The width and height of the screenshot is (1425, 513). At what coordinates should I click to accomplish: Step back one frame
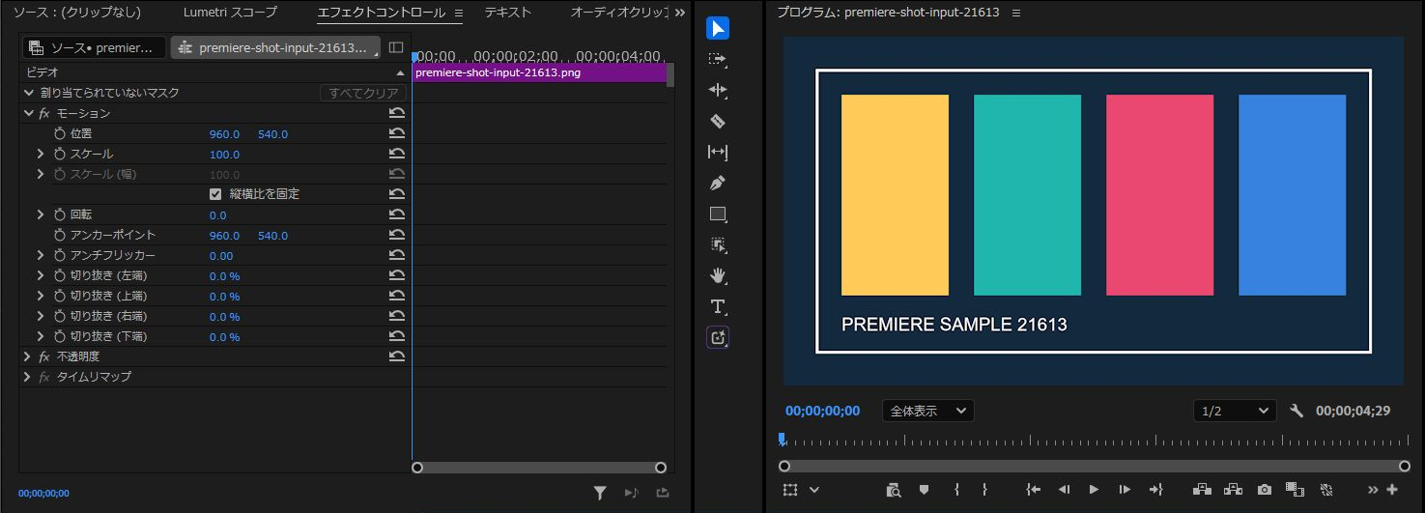tap(1064, 490)
